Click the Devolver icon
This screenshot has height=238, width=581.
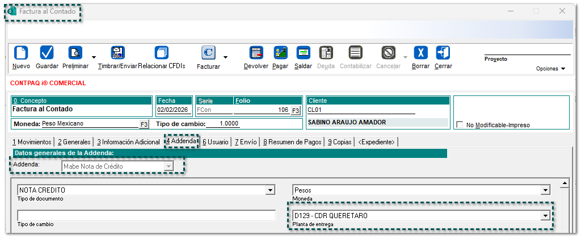tap(256, 53)
